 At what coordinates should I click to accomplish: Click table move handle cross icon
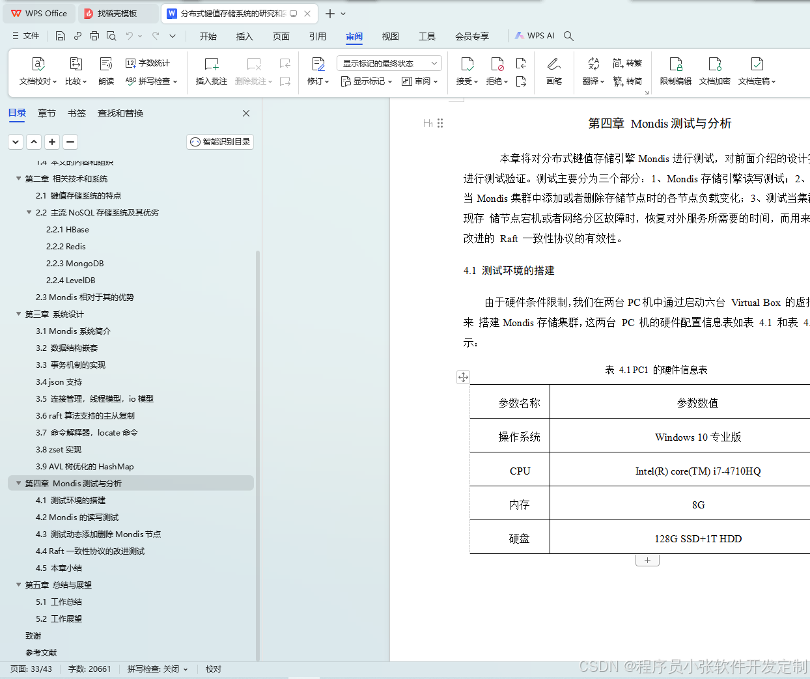click(x=463, y=377)
